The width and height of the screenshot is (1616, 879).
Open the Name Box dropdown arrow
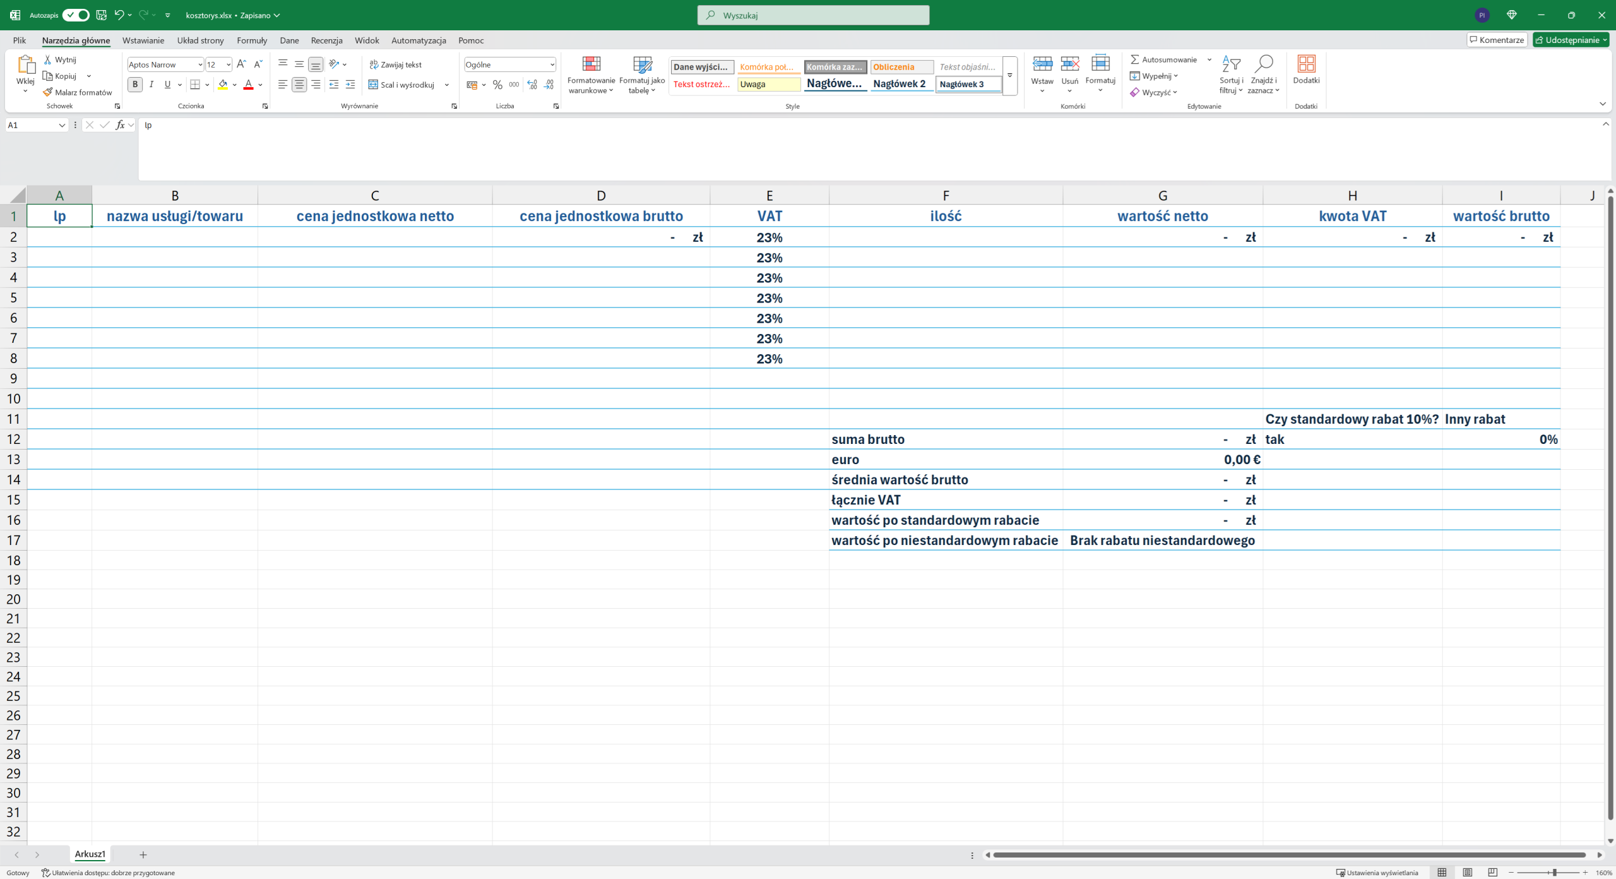pos(62,125)
